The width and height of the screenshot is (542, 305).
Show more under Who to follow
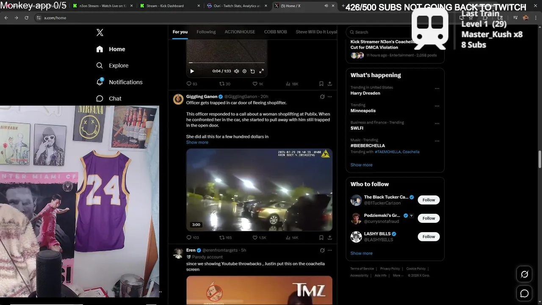coord(361,253)
